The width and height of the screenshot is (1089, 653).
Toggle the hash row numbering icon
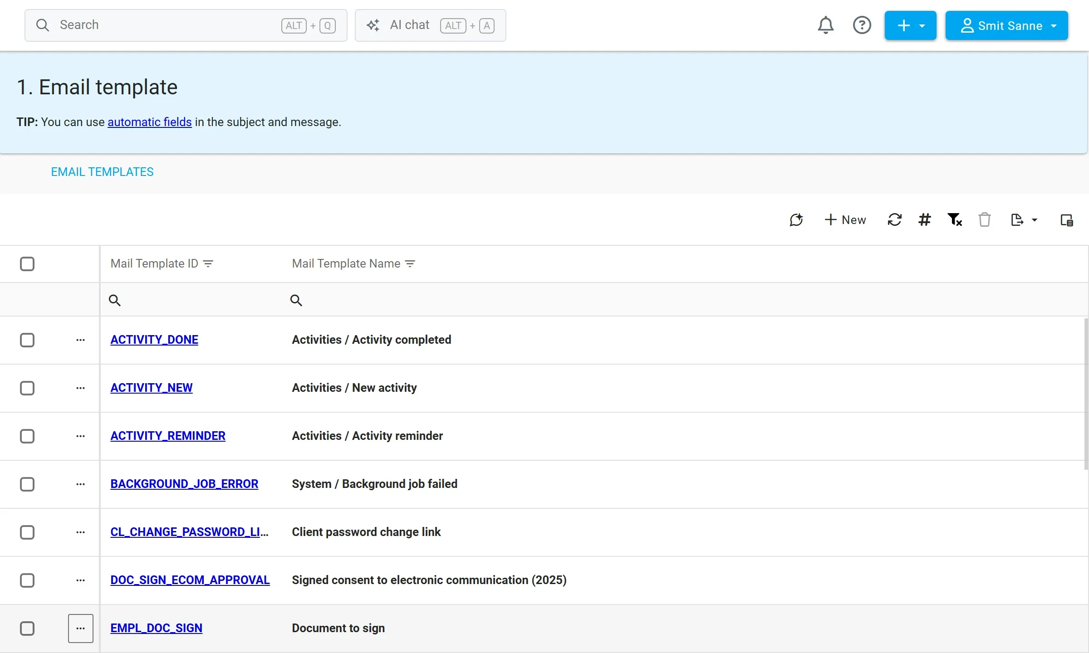click(924, 220)
